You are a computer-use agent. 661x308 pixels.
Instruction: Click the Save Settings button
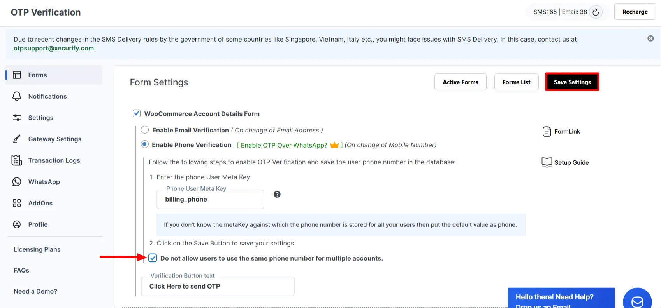coord(572,82)
